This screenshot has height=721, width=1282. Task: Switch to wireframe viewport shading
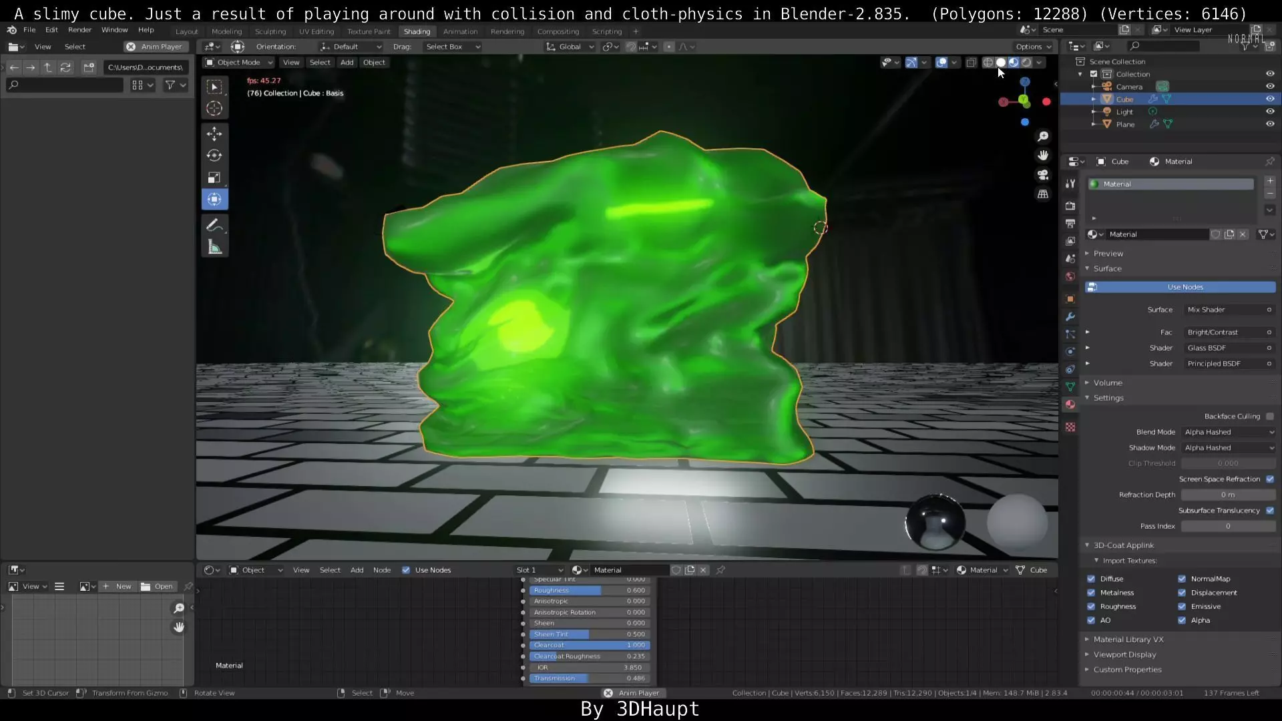point(988,62)
